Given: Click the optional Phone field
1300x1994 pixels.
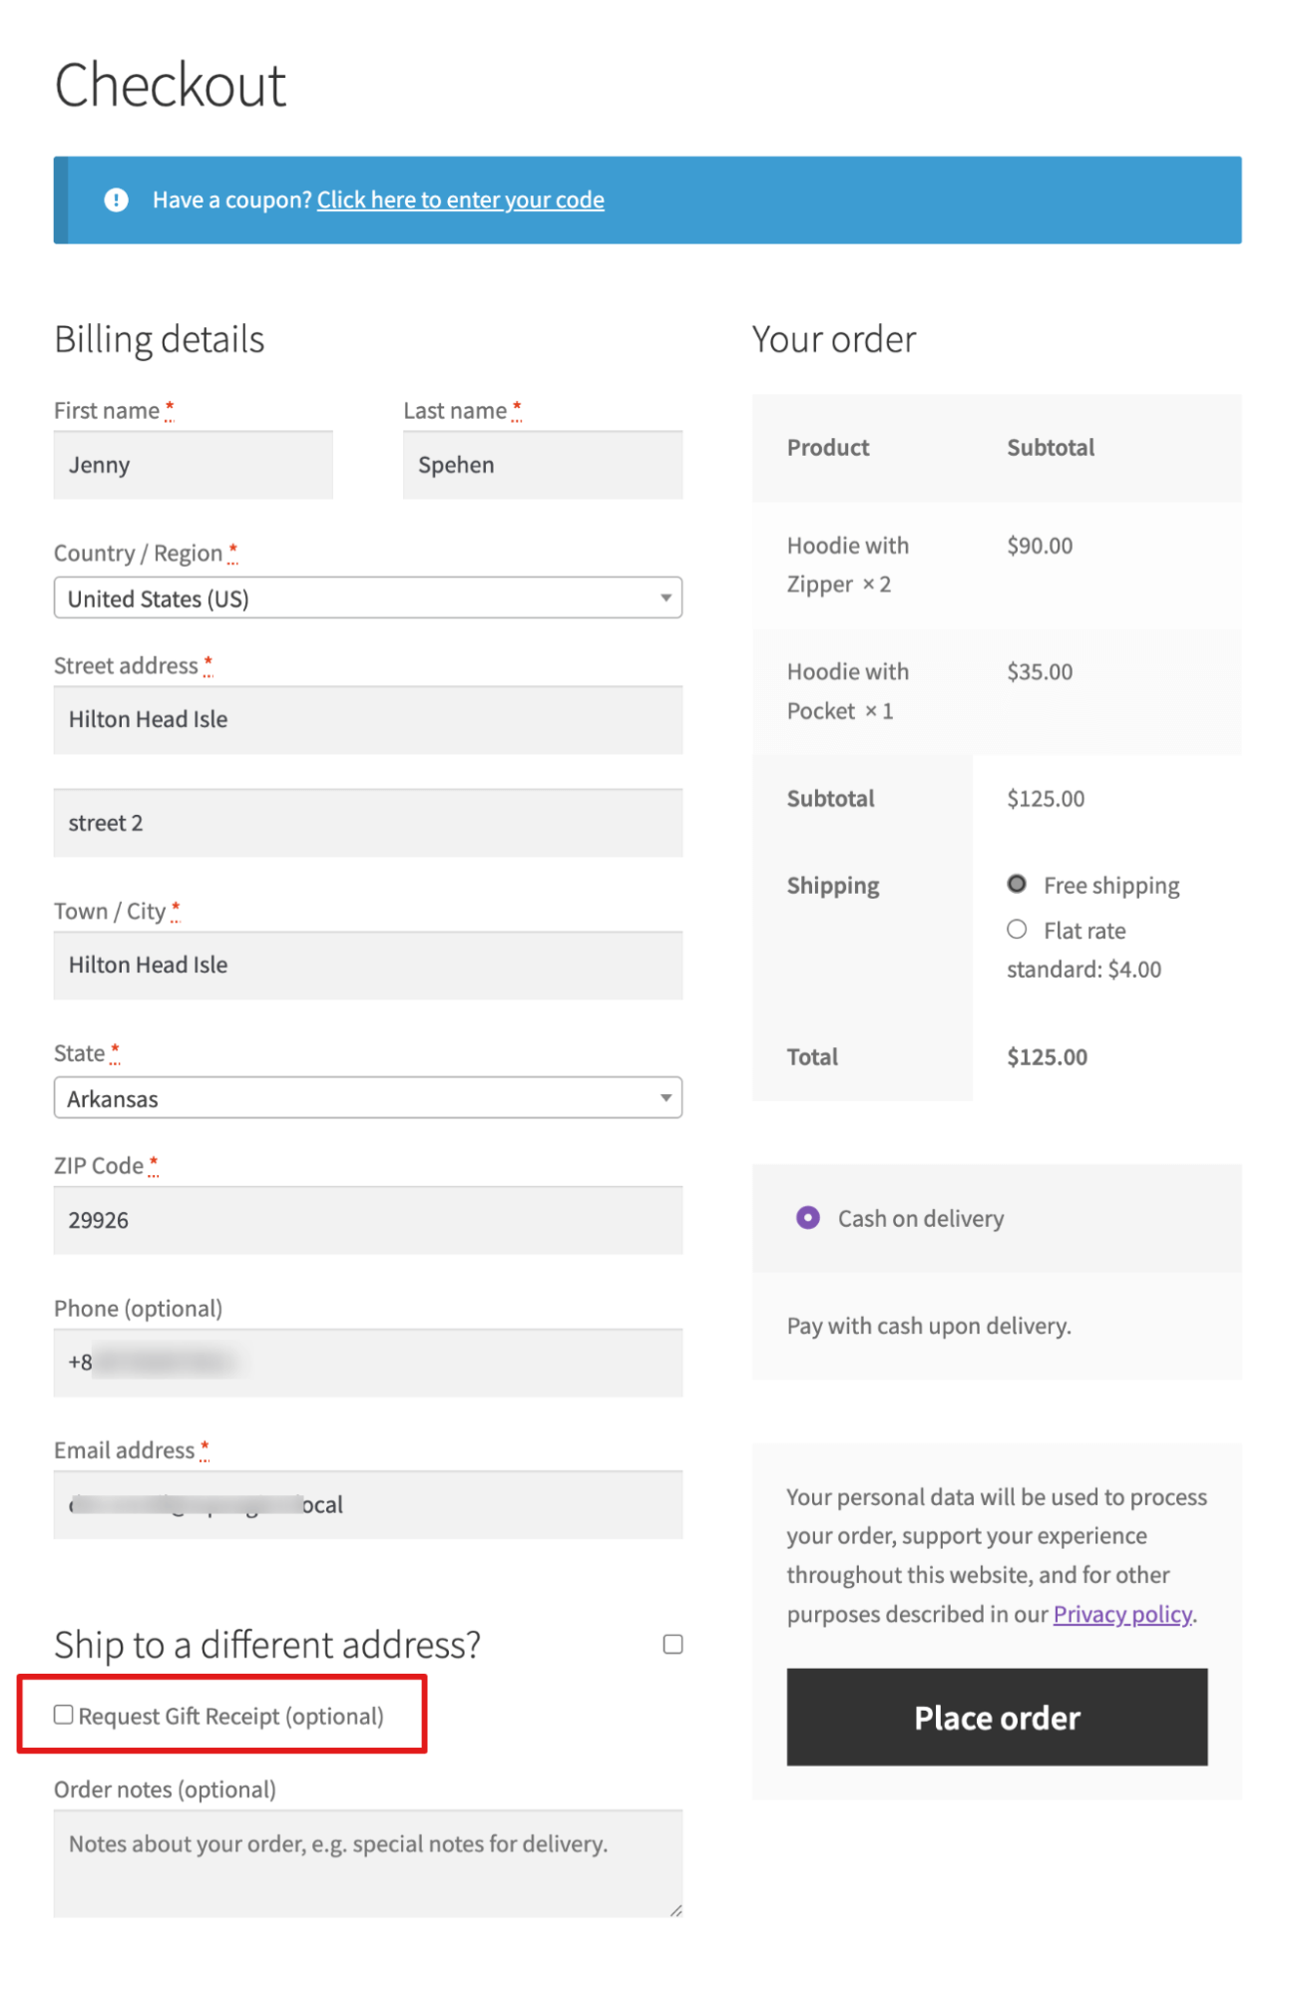Looking at the screenshot, I should 366,1362.
